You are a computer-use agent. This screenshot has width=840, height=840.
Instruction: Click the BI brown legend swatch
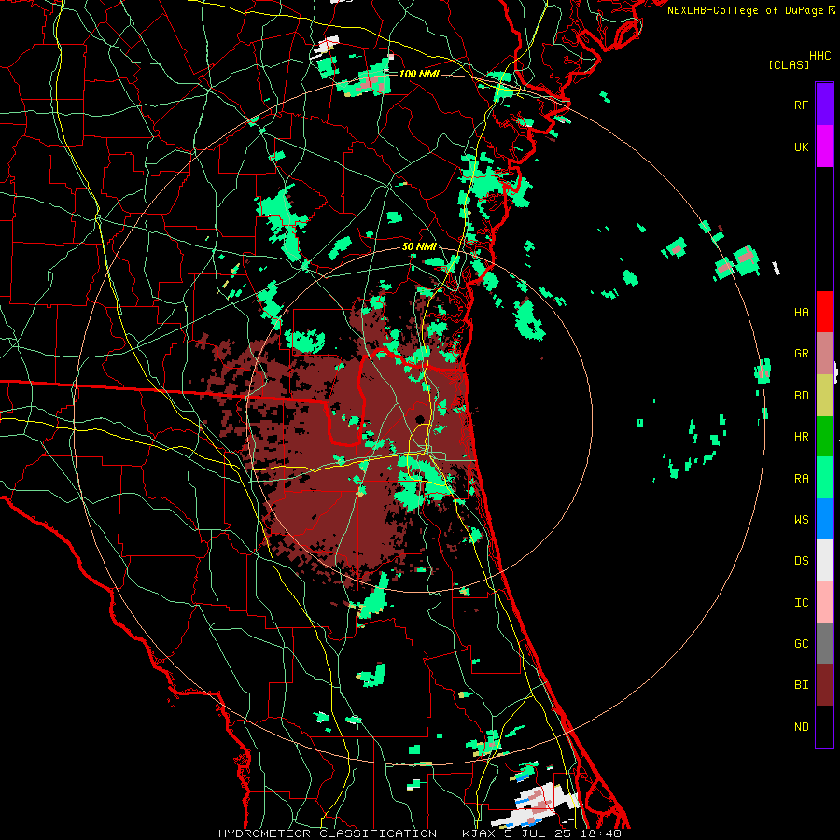point(824,685)
